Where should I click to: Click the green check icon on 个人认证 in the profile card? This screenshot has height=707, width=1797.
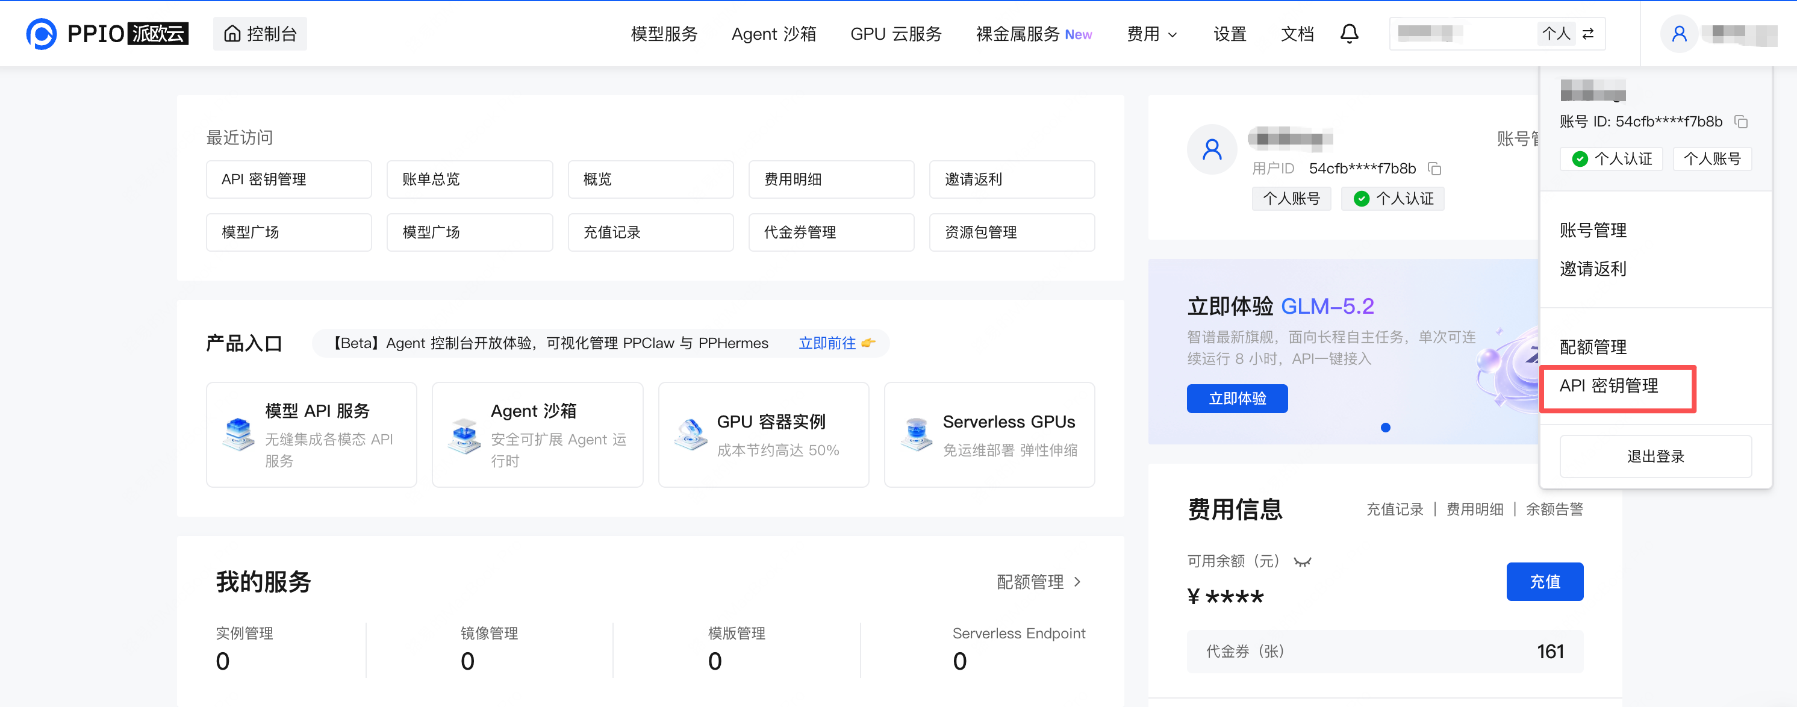click(x=1361, y=199)
